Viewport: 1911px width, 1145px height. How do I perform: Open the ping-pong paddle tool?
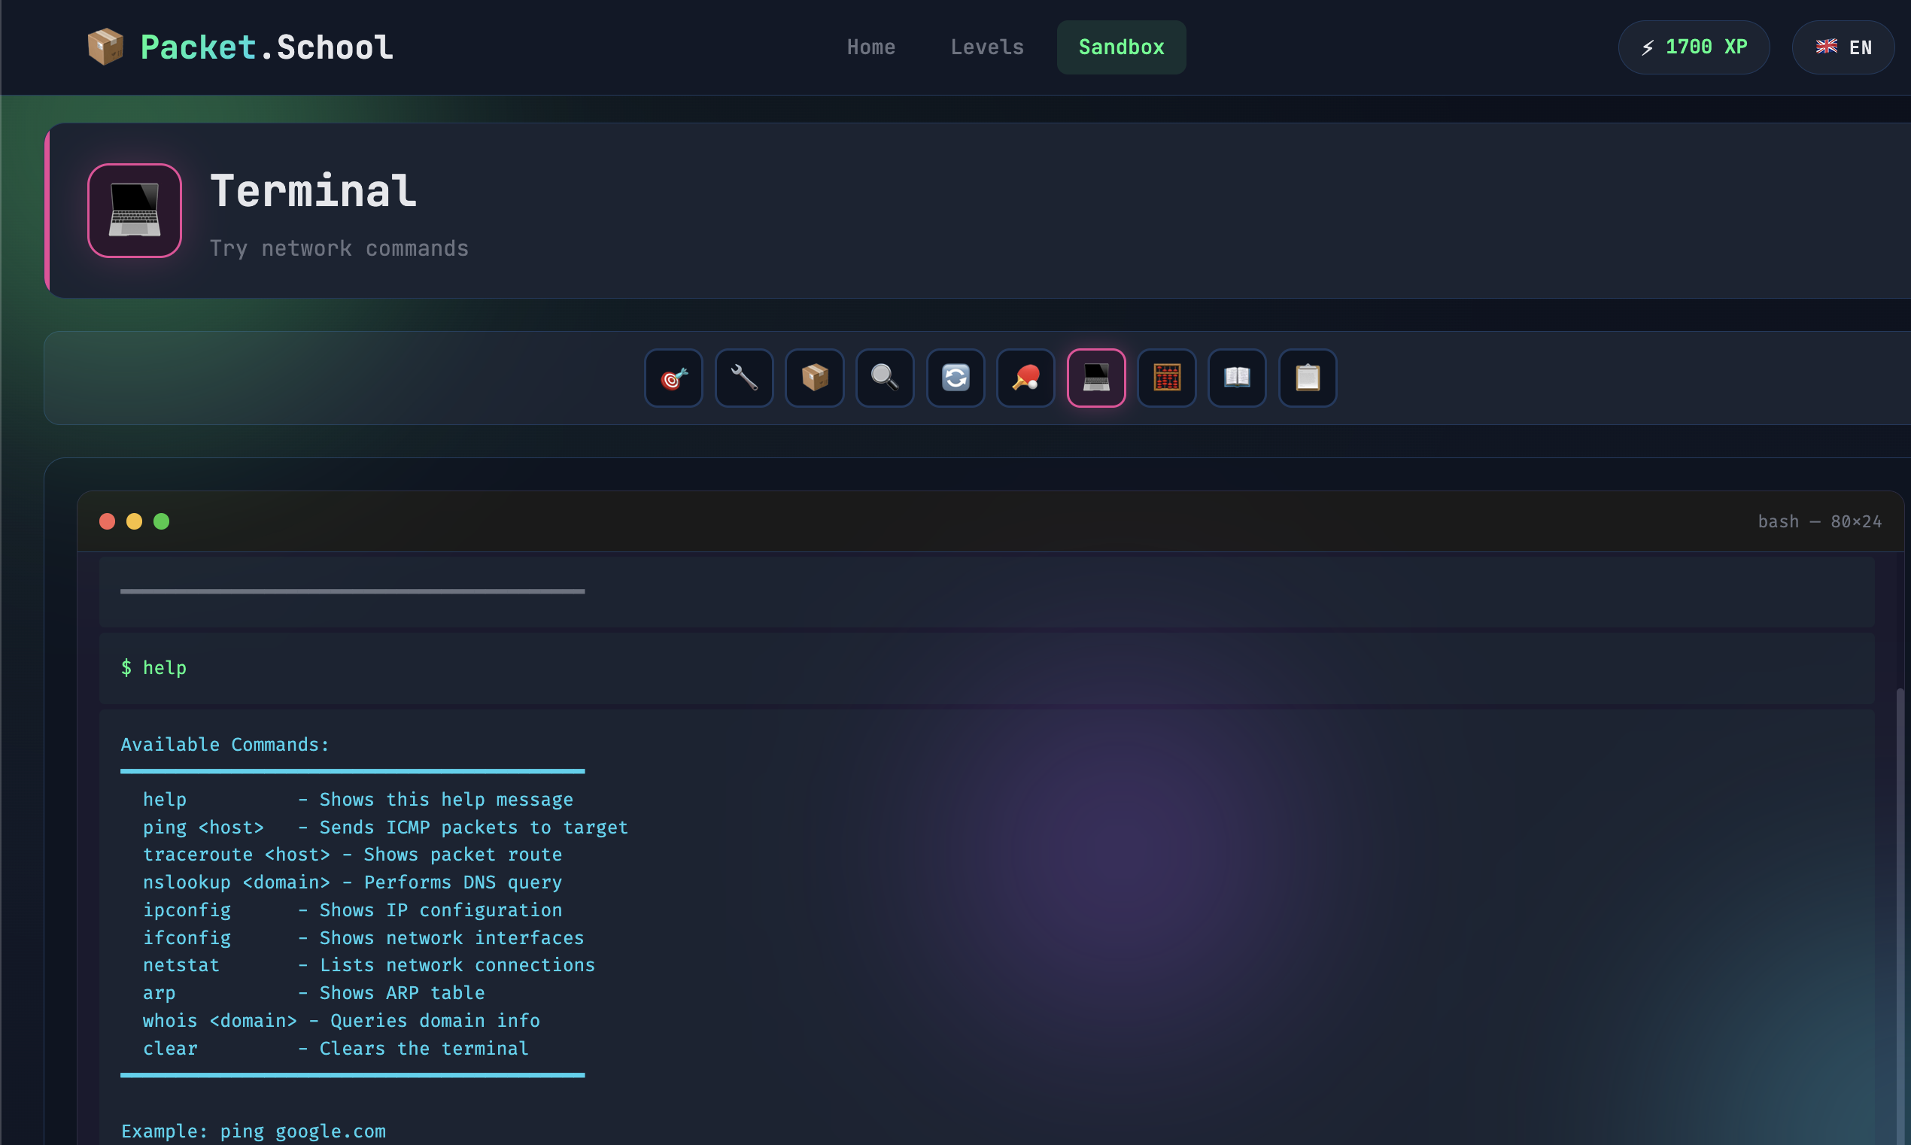[x=1025, y=378]
